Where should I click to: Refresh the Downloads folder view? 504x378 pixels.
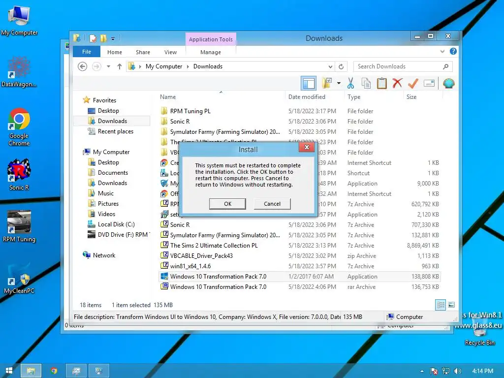[x=341, y=66]
